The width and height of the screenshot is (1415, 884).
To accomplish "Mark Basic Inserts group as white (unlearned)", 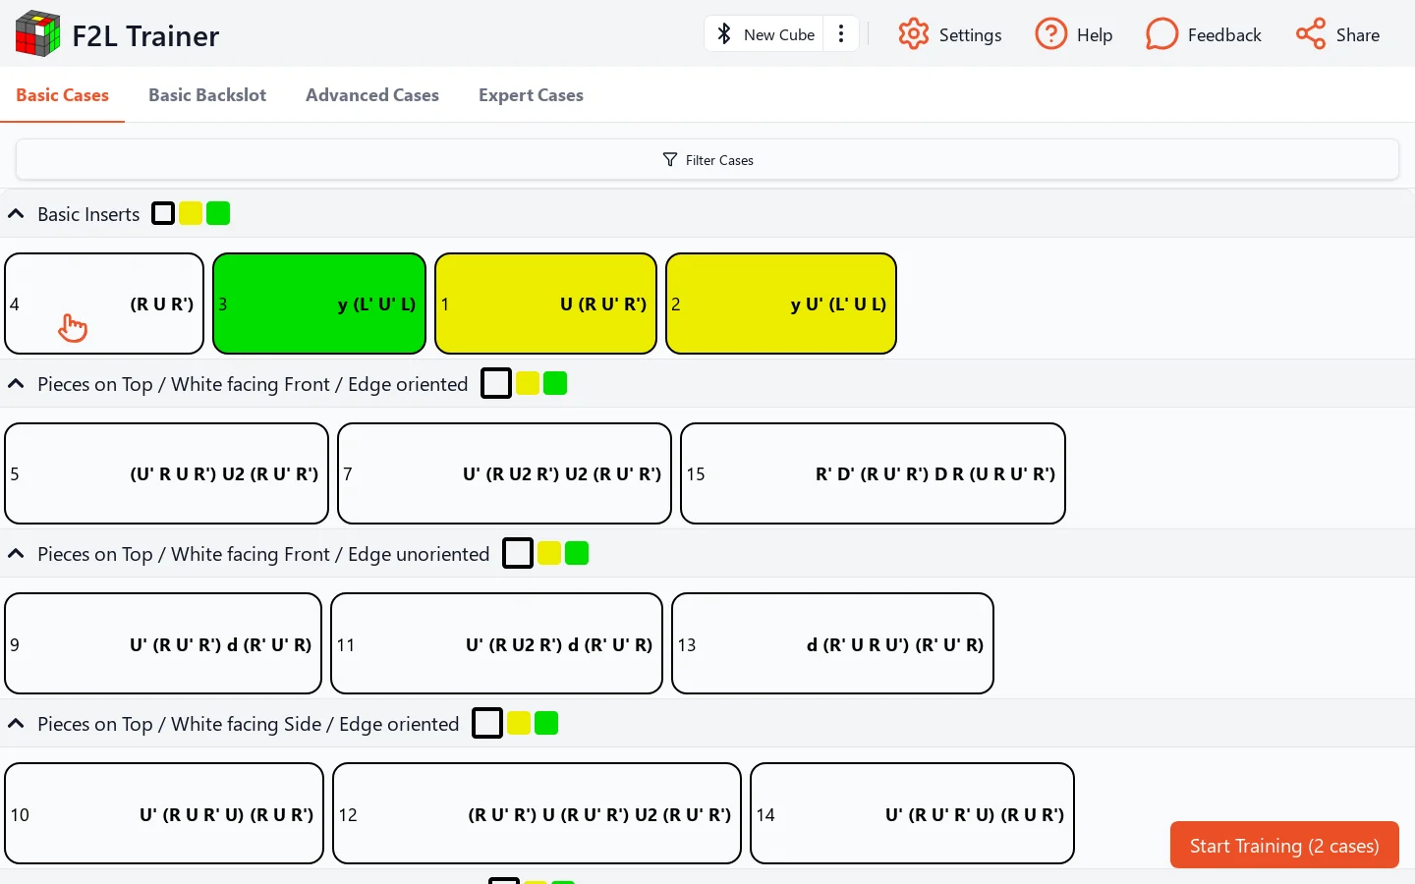I will pyautogui.click(x=163, y=213).
